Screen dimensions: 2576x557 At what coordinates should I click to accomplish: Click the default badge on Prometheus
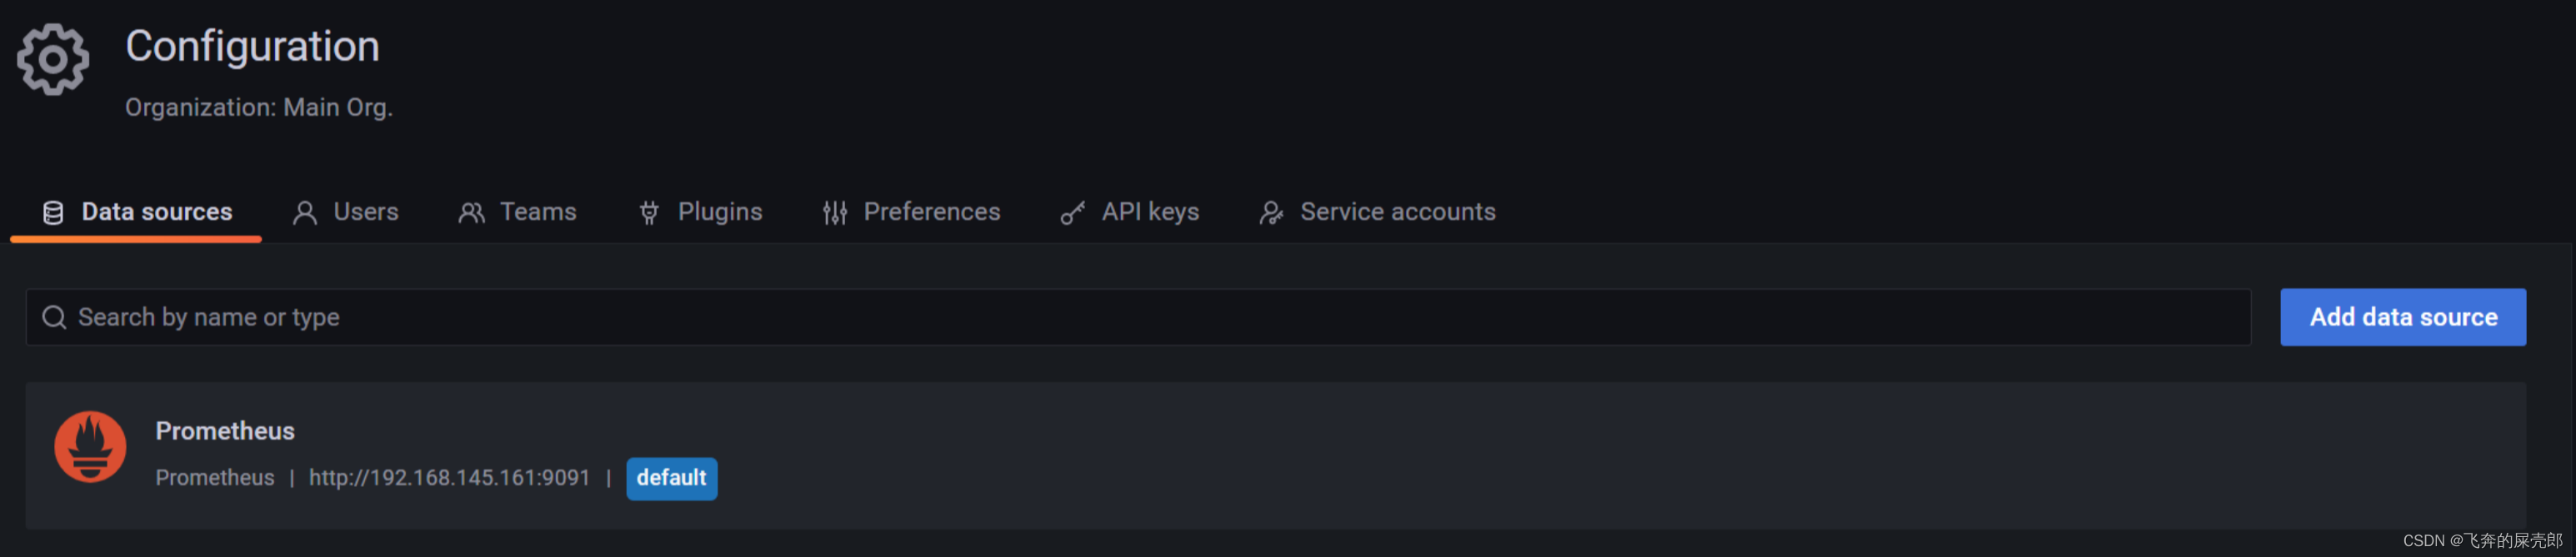point(671,478)
